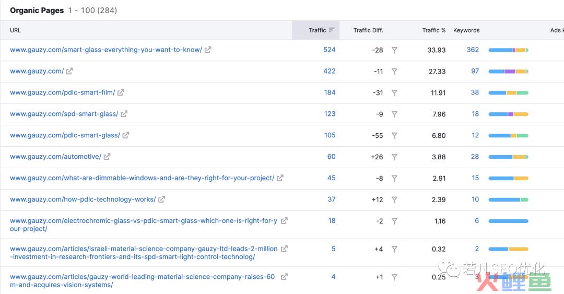Click filter icon in the +12 traffic diff row

[395, 199]
